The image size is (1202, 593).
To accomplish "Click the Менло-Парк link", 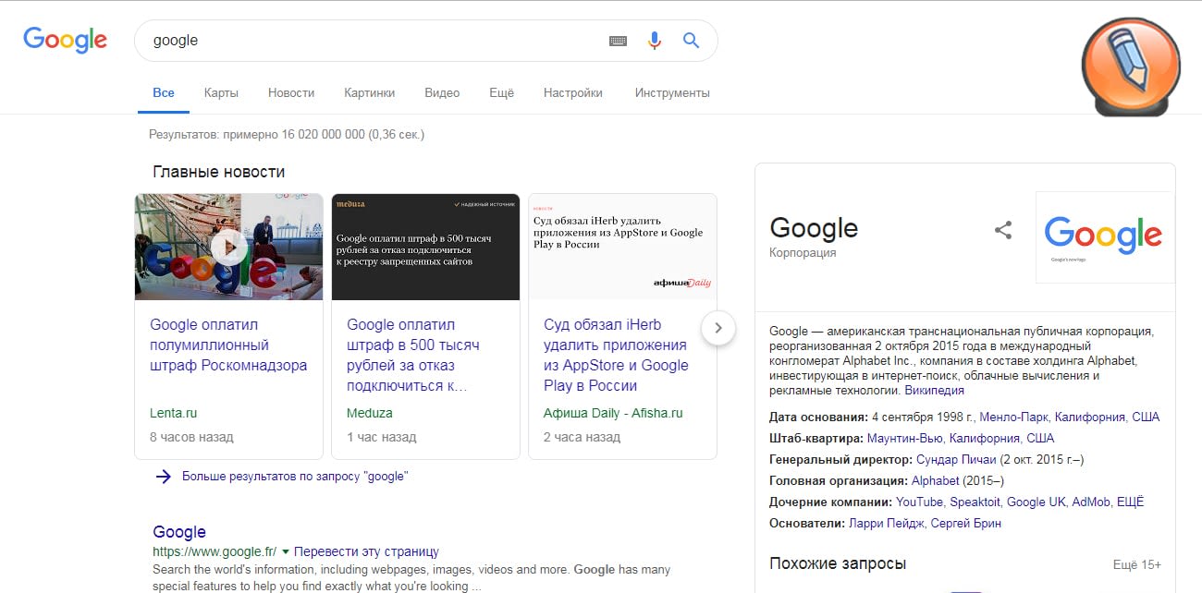I will click(1013, 417).
